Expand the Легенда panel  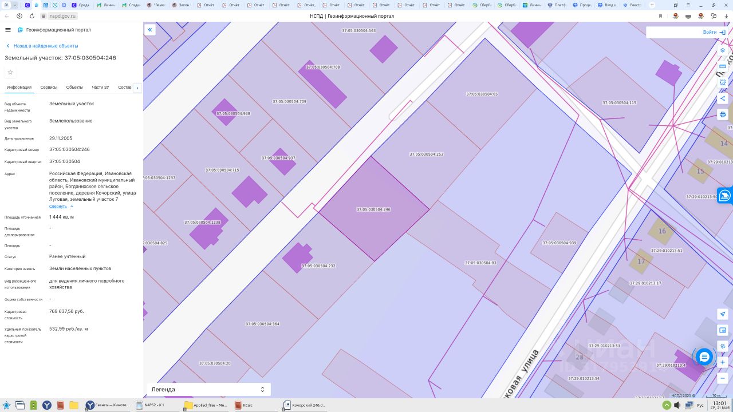tap(208, 389)
